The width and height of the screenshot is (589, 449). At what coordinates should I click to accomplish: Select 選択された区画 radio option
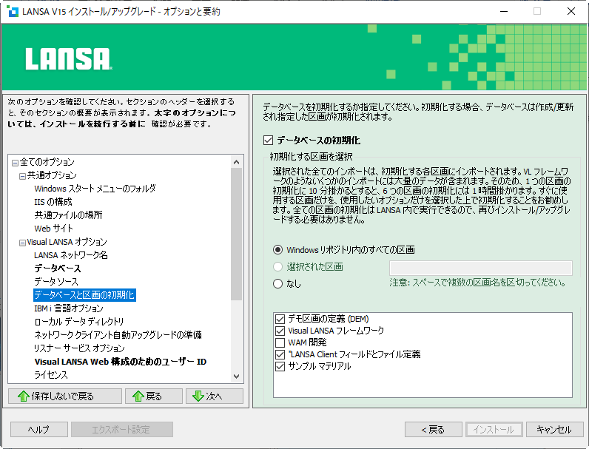coord(277,267)
